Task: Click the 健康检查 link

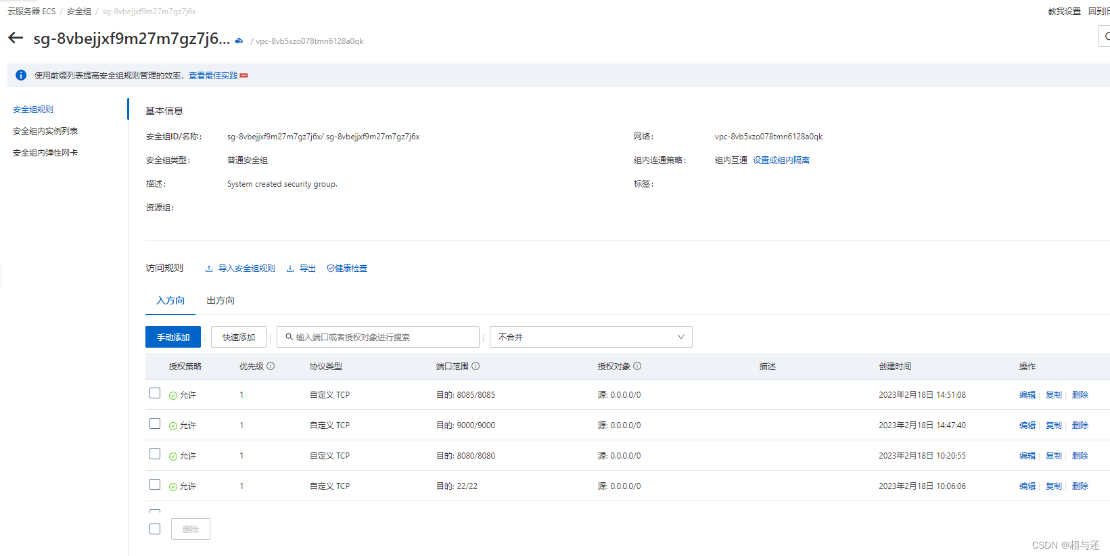Action: (x=352, y=269)
